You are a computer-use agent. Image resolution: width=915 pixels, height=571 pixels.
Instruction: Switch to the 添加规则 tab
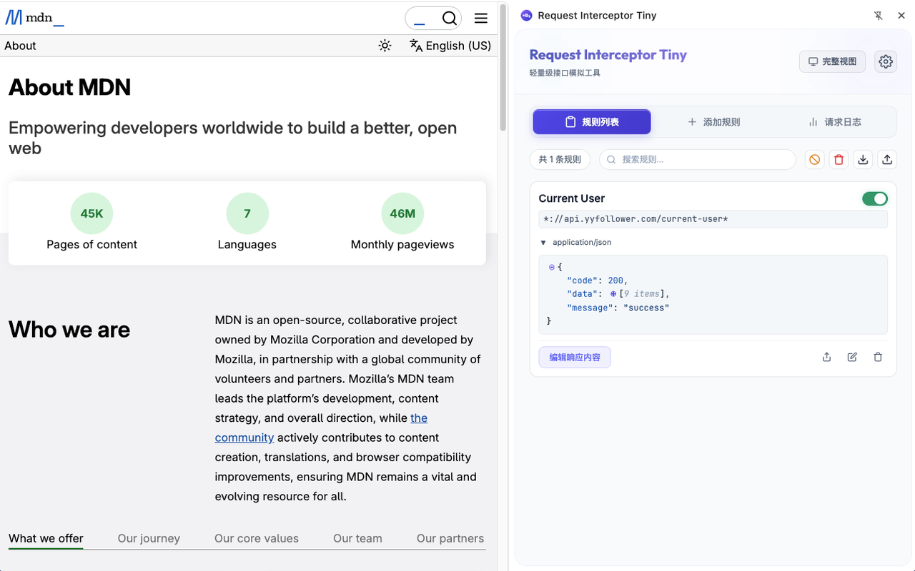pyautogui.click(x=713, y=122)
